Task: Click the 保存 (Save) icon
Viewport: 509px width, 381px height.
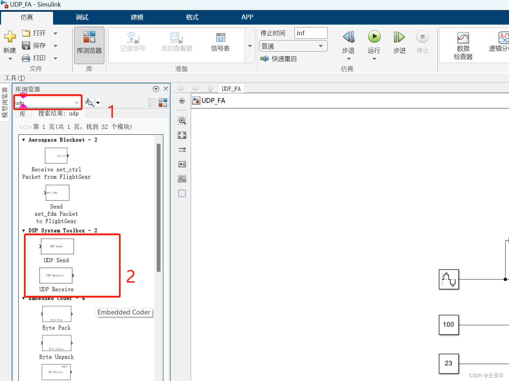Action: pyautogui.click(x=26, y=45)
